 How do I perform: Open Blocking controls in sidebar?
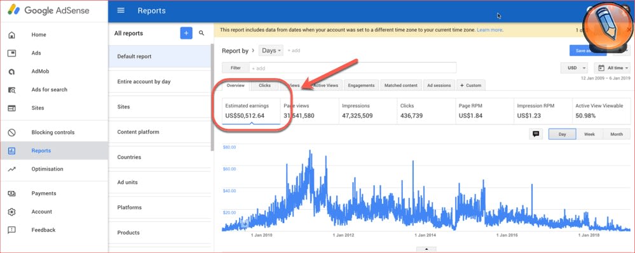[x=54, y=132]
